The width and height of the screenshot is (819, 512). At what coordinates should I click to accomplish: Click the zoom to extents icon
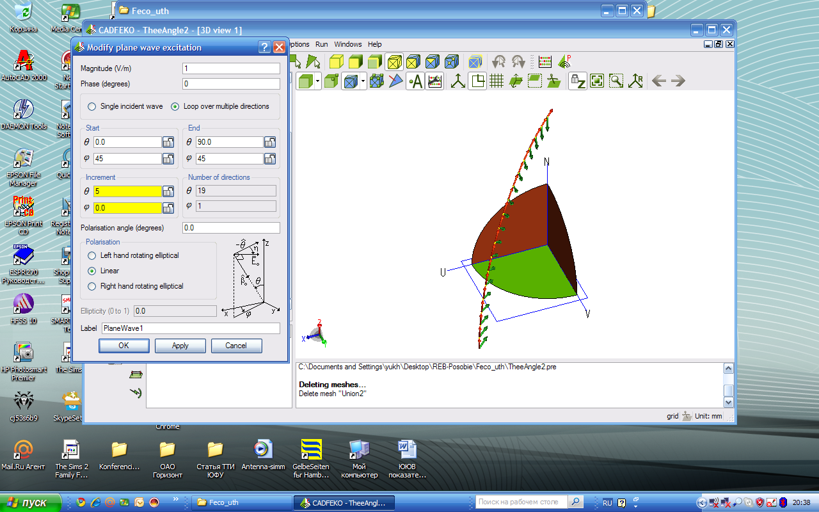point(597,81)
